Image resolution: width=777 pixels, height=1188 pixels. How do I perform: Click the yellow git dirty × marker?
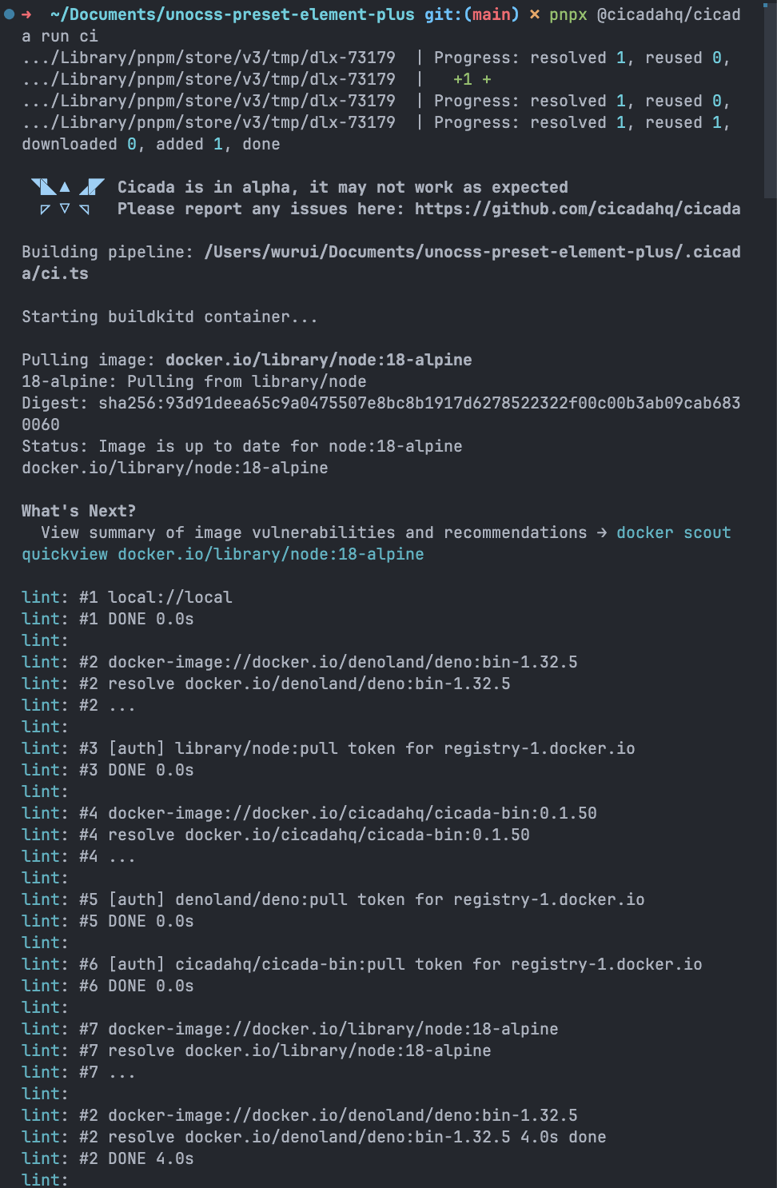(x=534, y=14)
